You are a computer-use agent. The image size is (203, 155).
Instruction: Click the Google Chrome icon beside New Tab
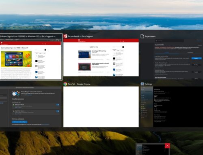(x=65, y=84)
